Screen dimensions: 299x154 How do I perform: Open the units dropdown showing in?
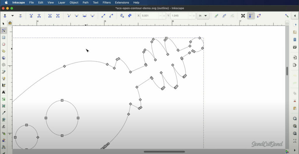(203, 16)
